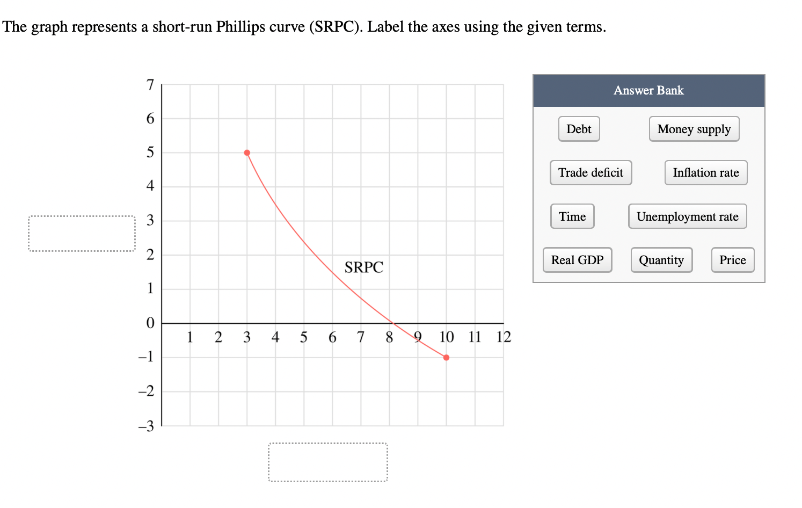This screenshot has width=802, height=508.
Task: Click the SRPC curve label on the graph
Action: coord(364,267)
